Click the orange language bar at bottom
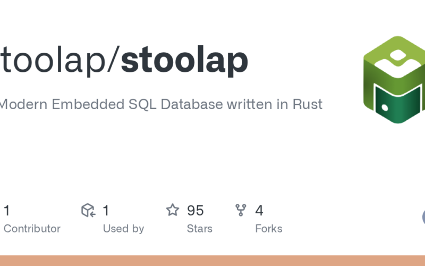Image resolution: width=425 pixels, height=266 pixels. tap(212, 261)
